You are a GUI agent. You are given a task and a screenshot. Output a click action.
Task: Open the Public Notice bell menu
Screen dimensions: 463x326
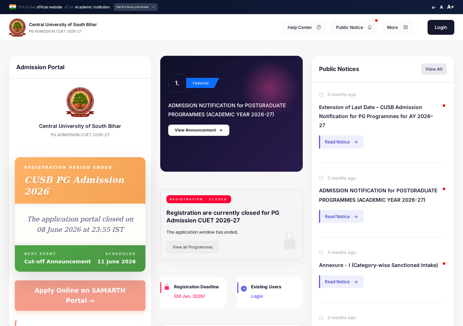[354, 28]
